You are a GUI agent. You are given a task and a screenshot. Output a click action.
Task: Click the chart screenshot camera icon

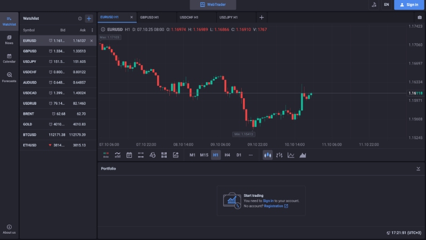pos(419,18)
